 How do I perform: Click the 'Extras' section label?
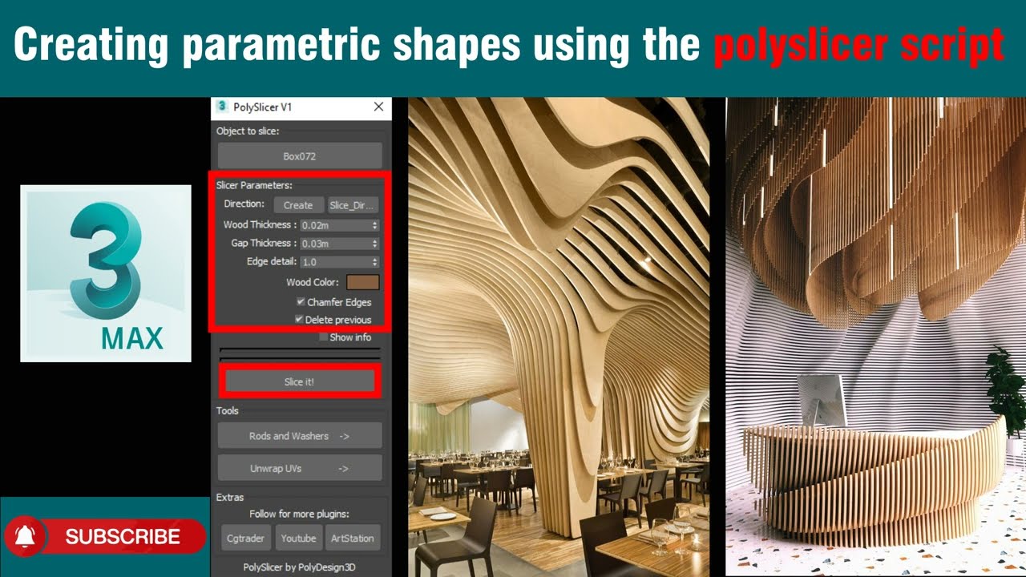pyautogui.click(x=230, y=497)
